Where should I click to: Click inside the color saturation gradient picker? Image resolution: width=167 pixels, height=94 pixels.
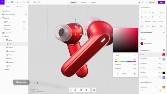[x=126, y=40]
